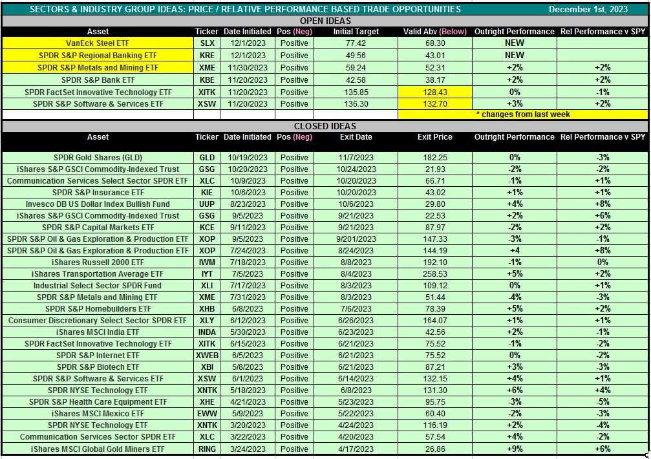Viewport: 651px width, 459px height.
Task: Select the 258.53 exit price cell
Action: 434,274
